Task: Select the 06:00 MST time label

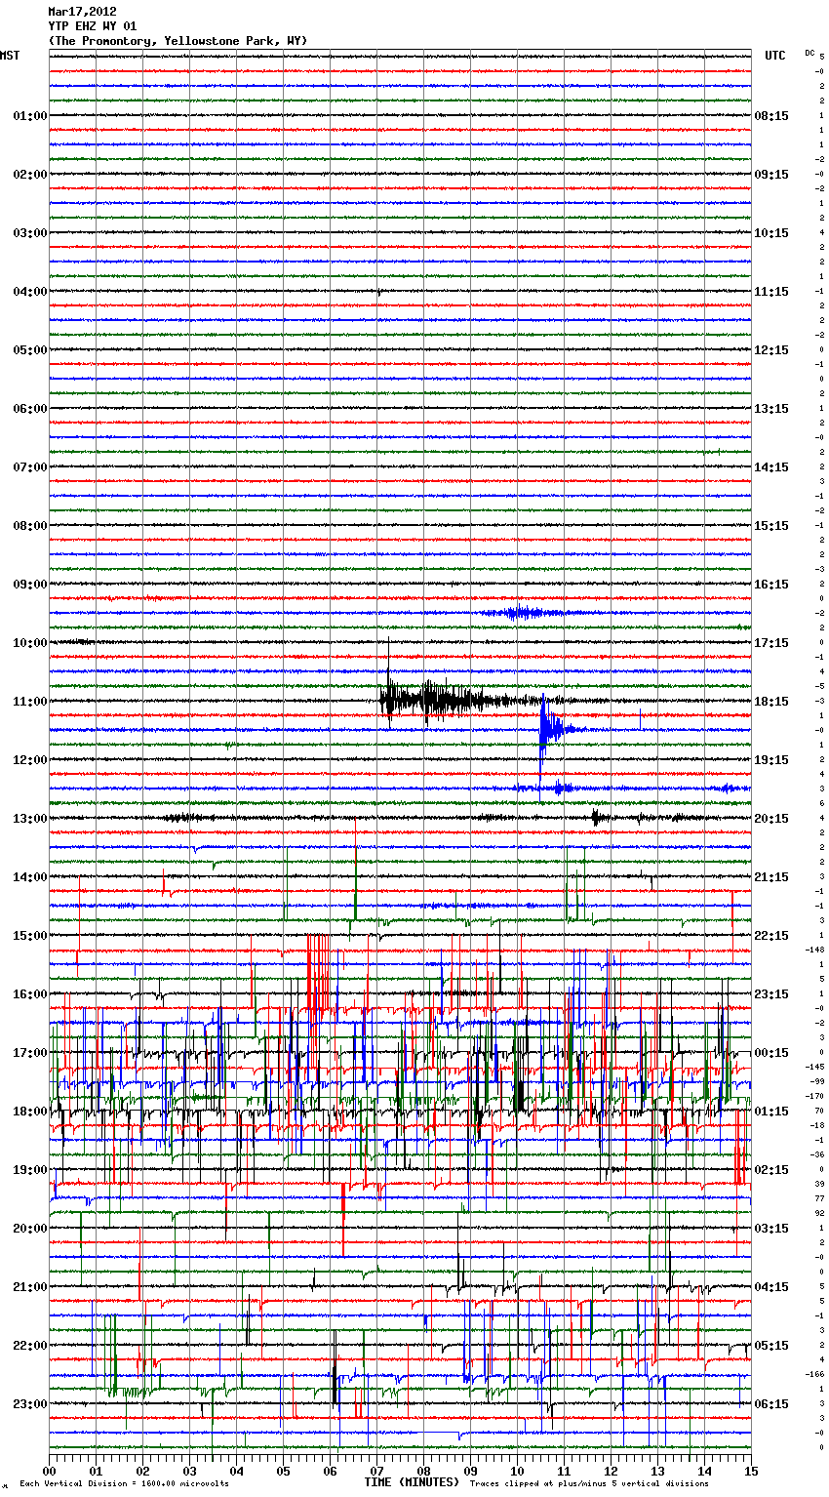Action: point(30,409)
